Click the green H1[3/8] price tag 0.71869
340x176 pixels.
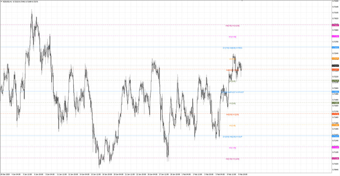335,103
